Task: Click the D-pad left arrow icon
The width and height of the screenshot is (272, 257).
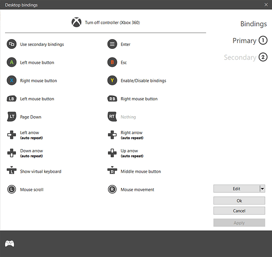Action: coord(12,135)
